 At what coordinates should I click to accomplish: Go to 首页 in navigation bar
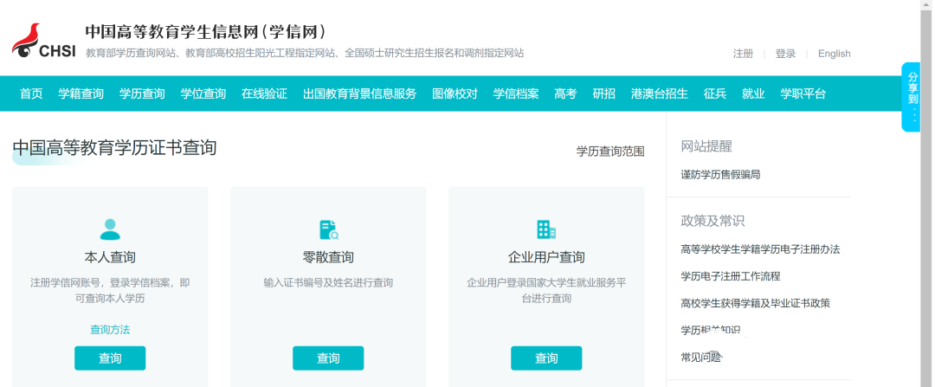[x=31, y=94]
